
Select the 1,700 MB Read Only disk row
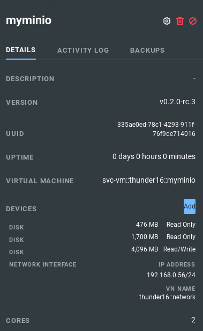click(x=102, y=237)
